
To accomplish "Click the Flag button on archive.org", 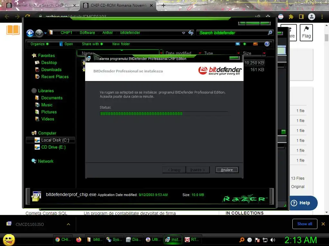I will pos(306,33).
